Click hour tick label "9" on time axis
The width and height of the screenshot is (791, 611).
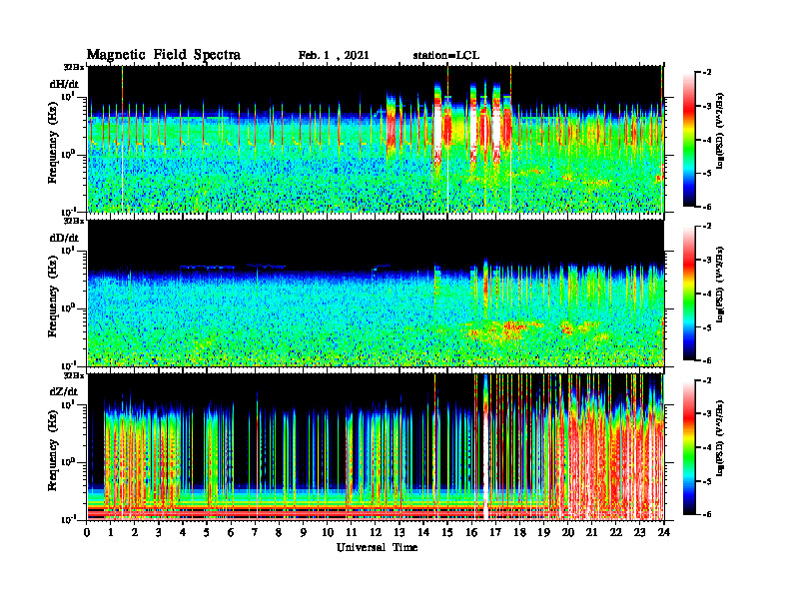coord(304,532)
